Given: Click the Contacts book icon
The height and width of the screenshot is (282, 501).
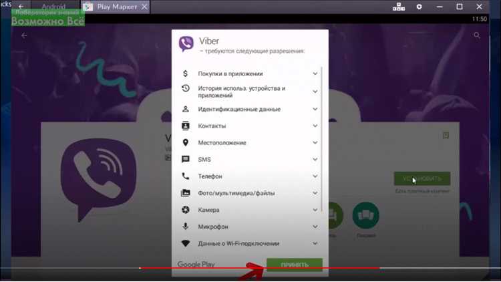Looking at the screenshot, I should [185, 126].
